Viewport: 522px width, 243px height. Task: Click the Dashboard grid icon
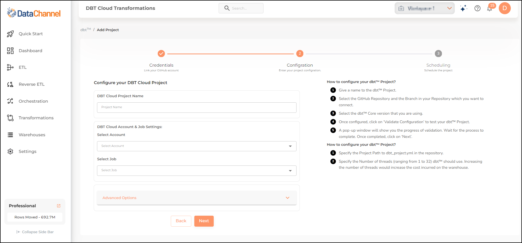click(x=10, y=51)
